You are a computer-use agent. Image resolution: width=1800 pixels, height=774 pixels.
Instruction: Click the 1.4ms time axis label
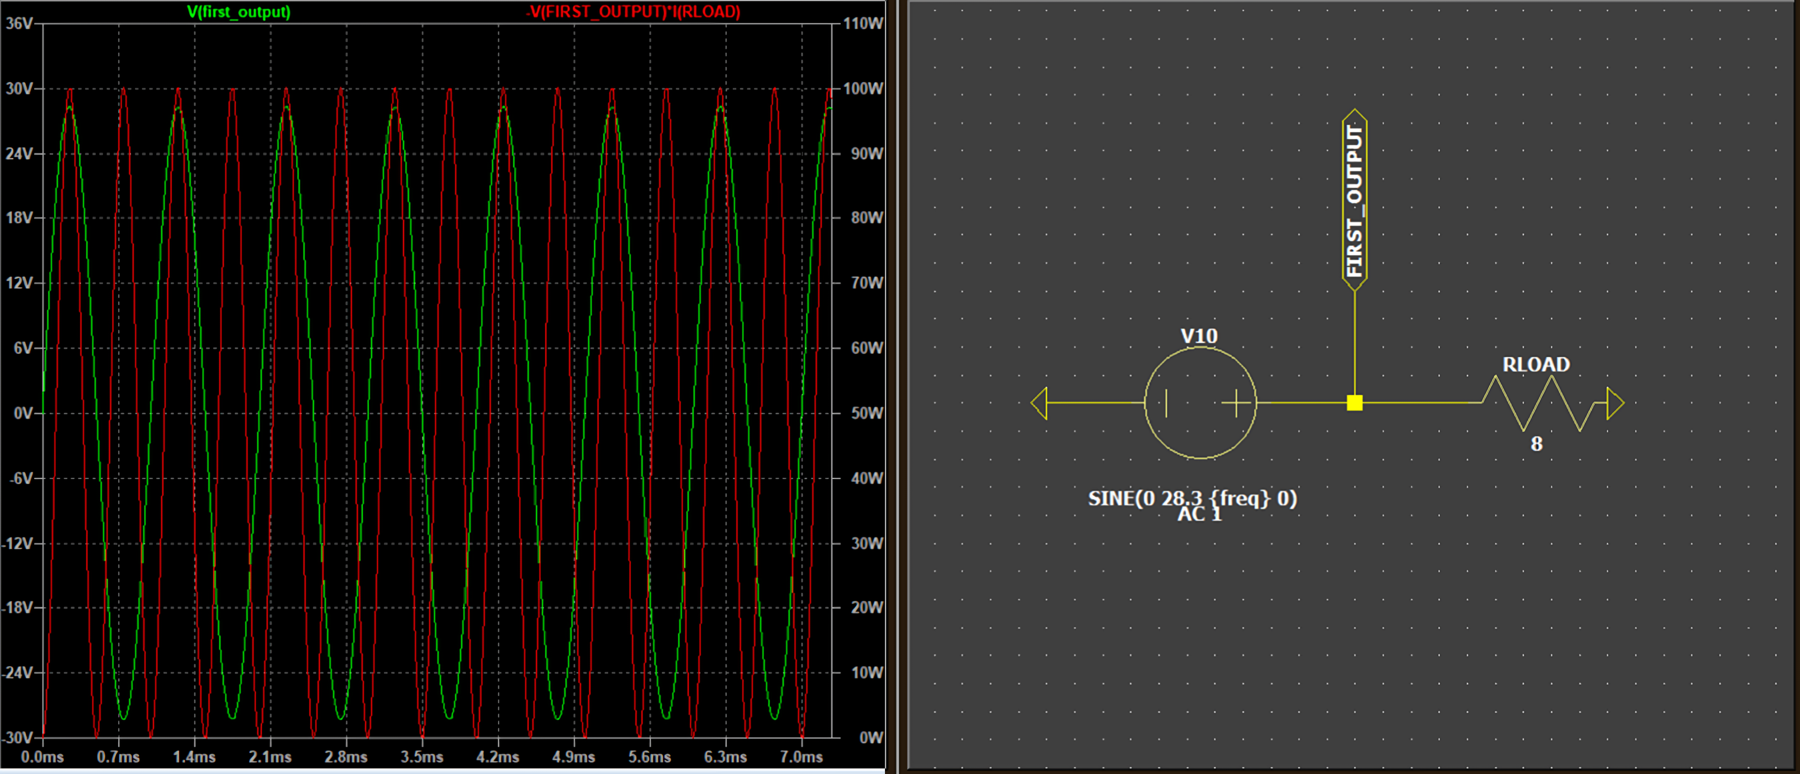click(x=194, y=757)
